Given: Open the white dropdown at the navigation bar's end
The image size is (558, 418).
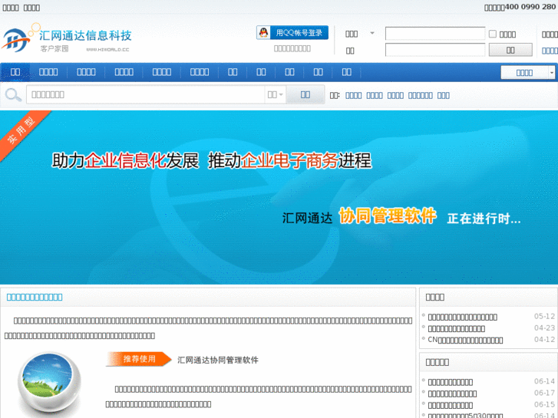Looking at the screenshot, I should click(x=527, y=73).
